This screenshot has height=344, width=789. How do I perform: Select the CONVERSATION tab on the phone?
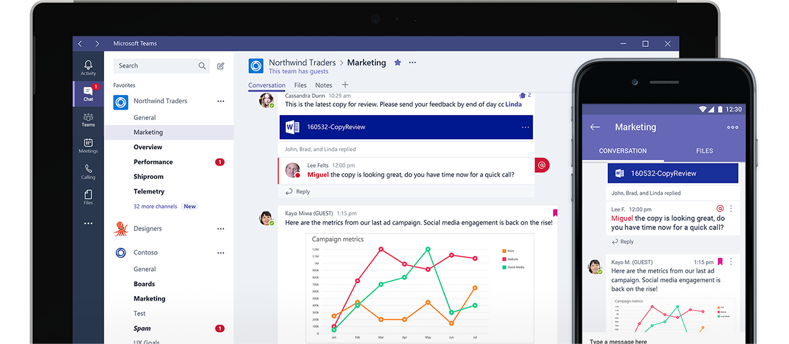click(623, 151)
